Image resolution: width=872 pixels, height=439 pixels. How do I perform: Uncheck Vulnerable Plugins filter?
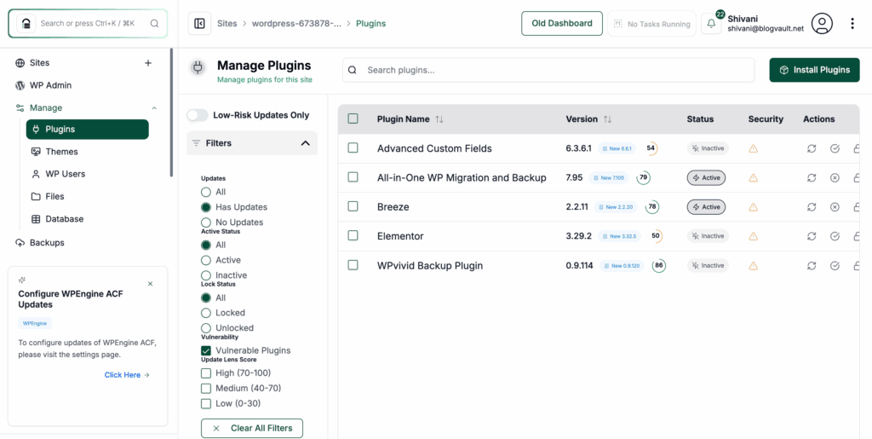pos(206,350)
